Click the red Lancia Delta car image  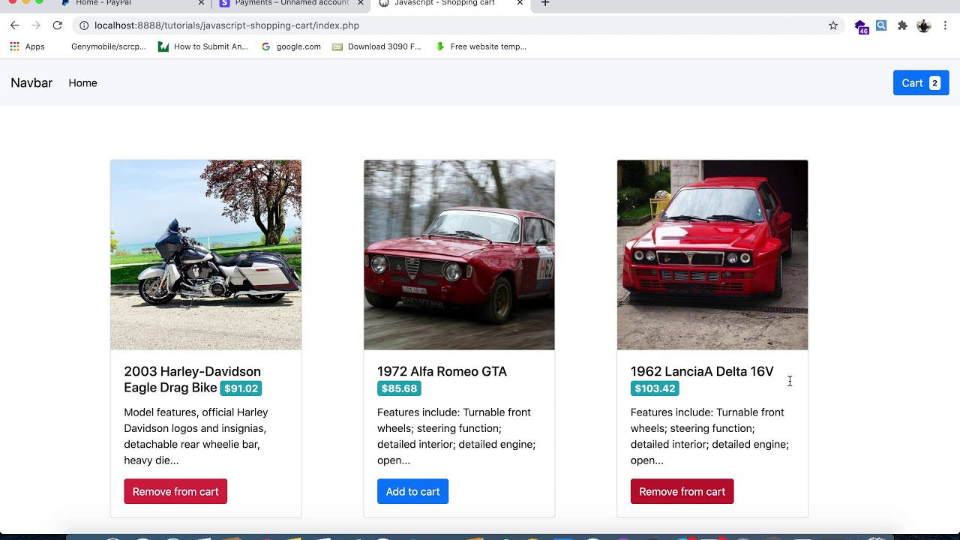pyautogui.click(x=712, y=255)
